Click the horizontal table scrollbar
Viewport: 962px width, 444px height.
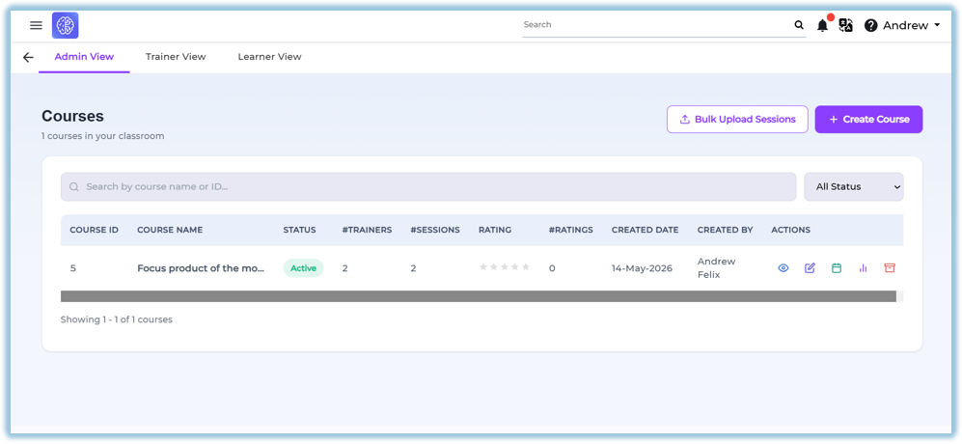pyautogui.click(x=479, y=296)
